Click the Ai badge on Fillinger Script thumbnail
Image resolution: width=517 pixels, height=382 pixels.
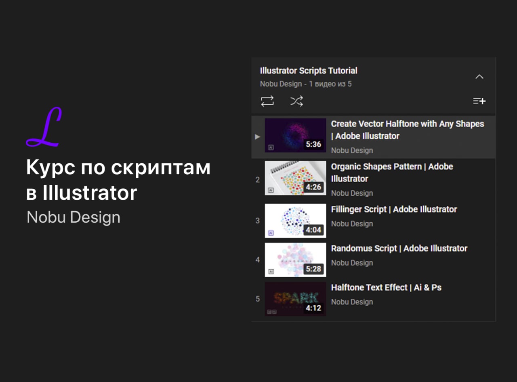271,233
